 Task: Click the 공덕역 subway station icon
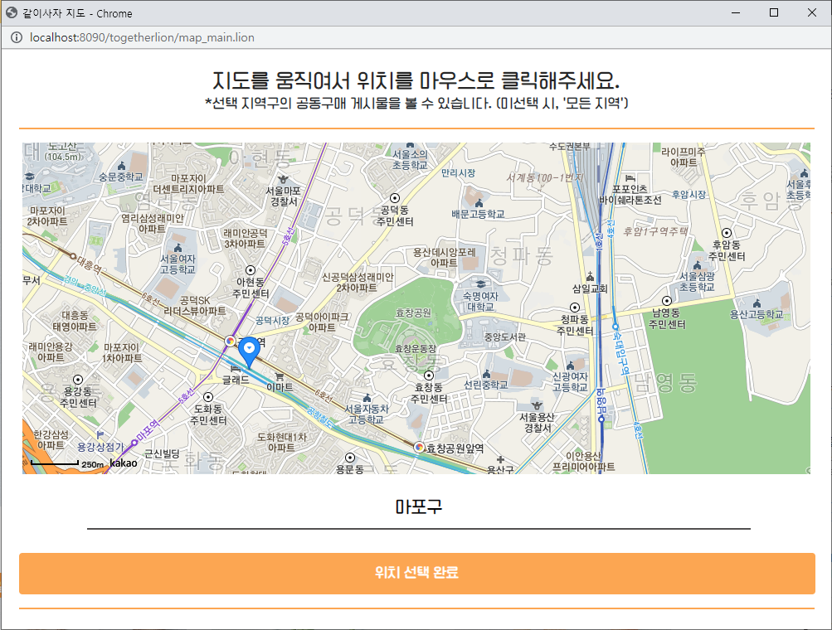coord(231,341)
